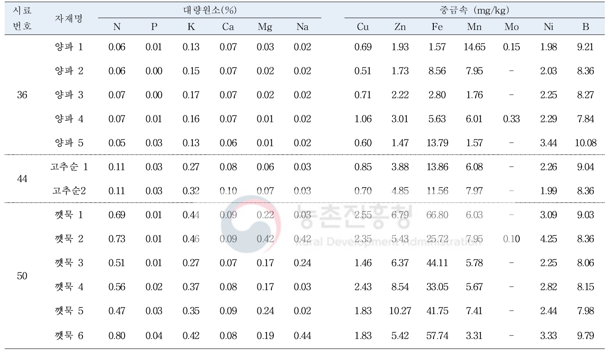Click the 고추순2 row label

(x=69, y=191)
